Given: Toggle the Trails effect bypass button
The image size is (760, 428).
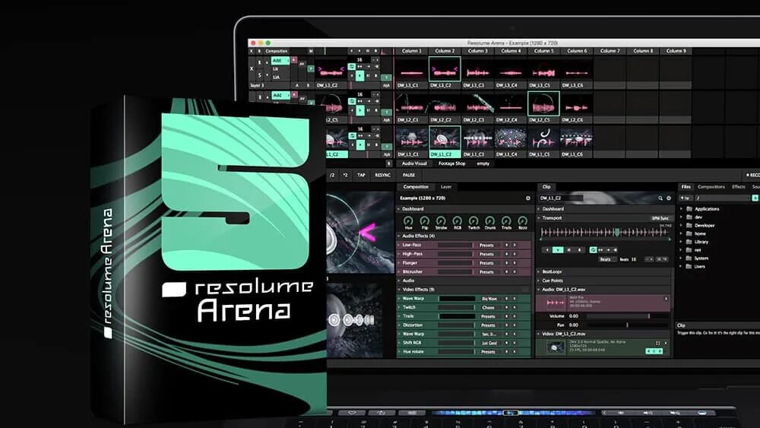Looking at the screenshot, I should coord(507,316).
